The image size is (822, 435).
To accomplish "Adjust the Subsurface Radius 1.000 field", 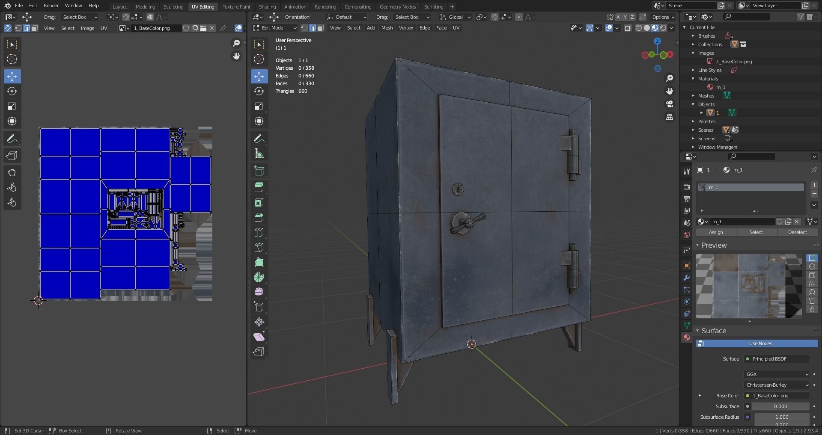I will [781, 417].
